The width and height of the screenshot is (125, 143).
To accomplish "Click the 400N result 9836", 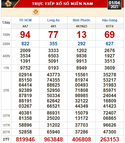I will point(82,56).
